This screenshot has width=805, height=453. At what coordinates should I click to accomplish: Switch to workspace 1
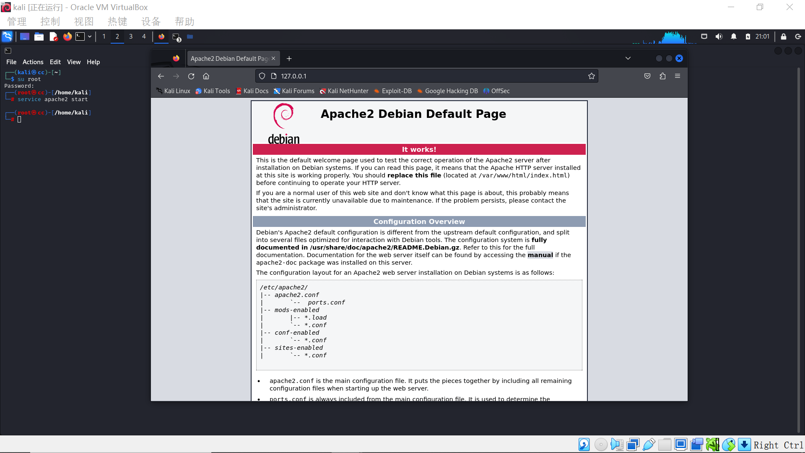pyautogui.click(x=104, y=36)
